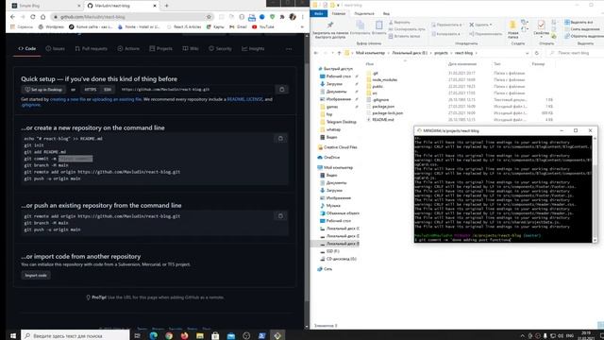Image resolution: width=604 pixels, height=340 pixels.
Task: Copy the push existing repository commands
Action: point(280,216)
